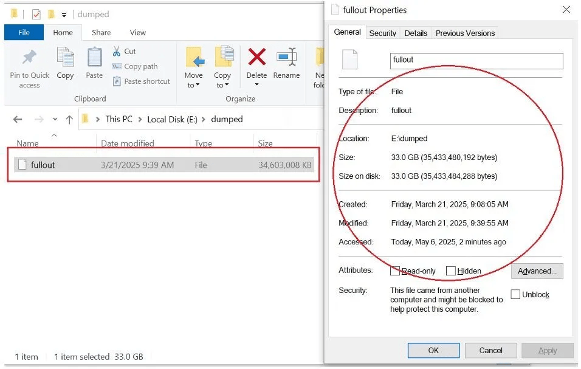Click the 1 item selected status text

(81, 356)
